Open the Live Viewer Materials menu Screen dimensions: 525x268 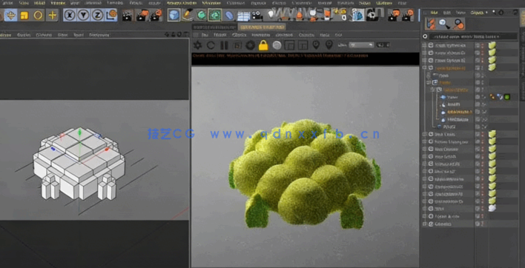[x=261, y=35]
